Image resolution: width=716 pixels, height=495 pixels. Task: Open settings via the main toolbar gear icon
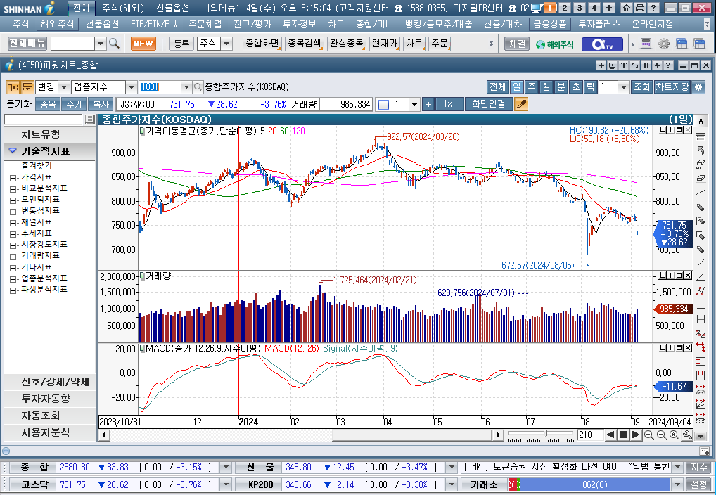click(664, 44)
